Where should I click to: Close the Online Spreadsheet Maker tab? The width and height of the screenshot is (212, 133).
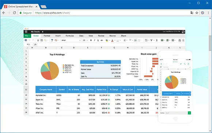[37, 7]
